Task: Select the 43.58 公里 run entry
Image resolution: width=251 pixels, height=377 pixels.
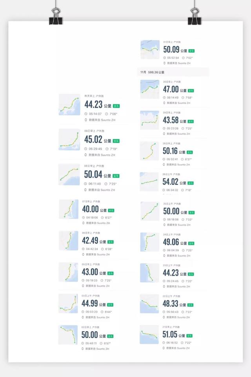Action: point(173,123)
